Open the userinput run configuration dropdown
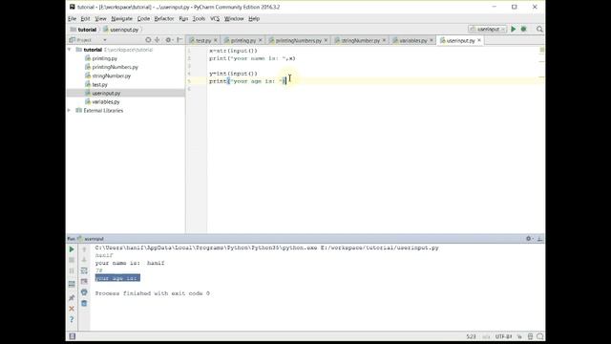 coord(488,30)
